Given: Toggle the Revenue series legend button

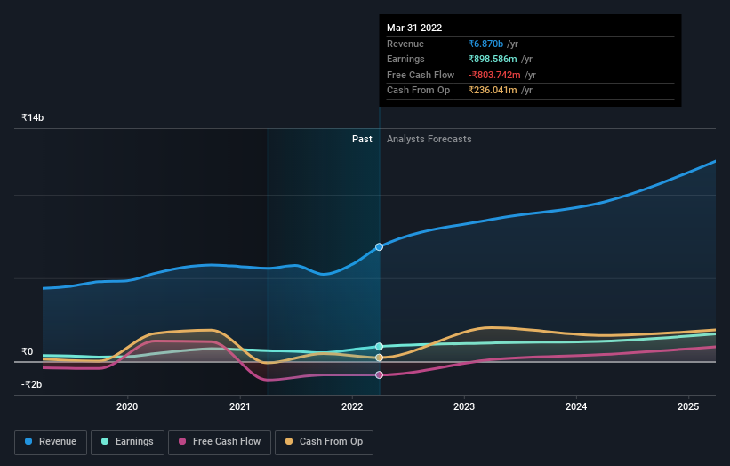Looking at the screenshot, I should click(x=51, y=442).
